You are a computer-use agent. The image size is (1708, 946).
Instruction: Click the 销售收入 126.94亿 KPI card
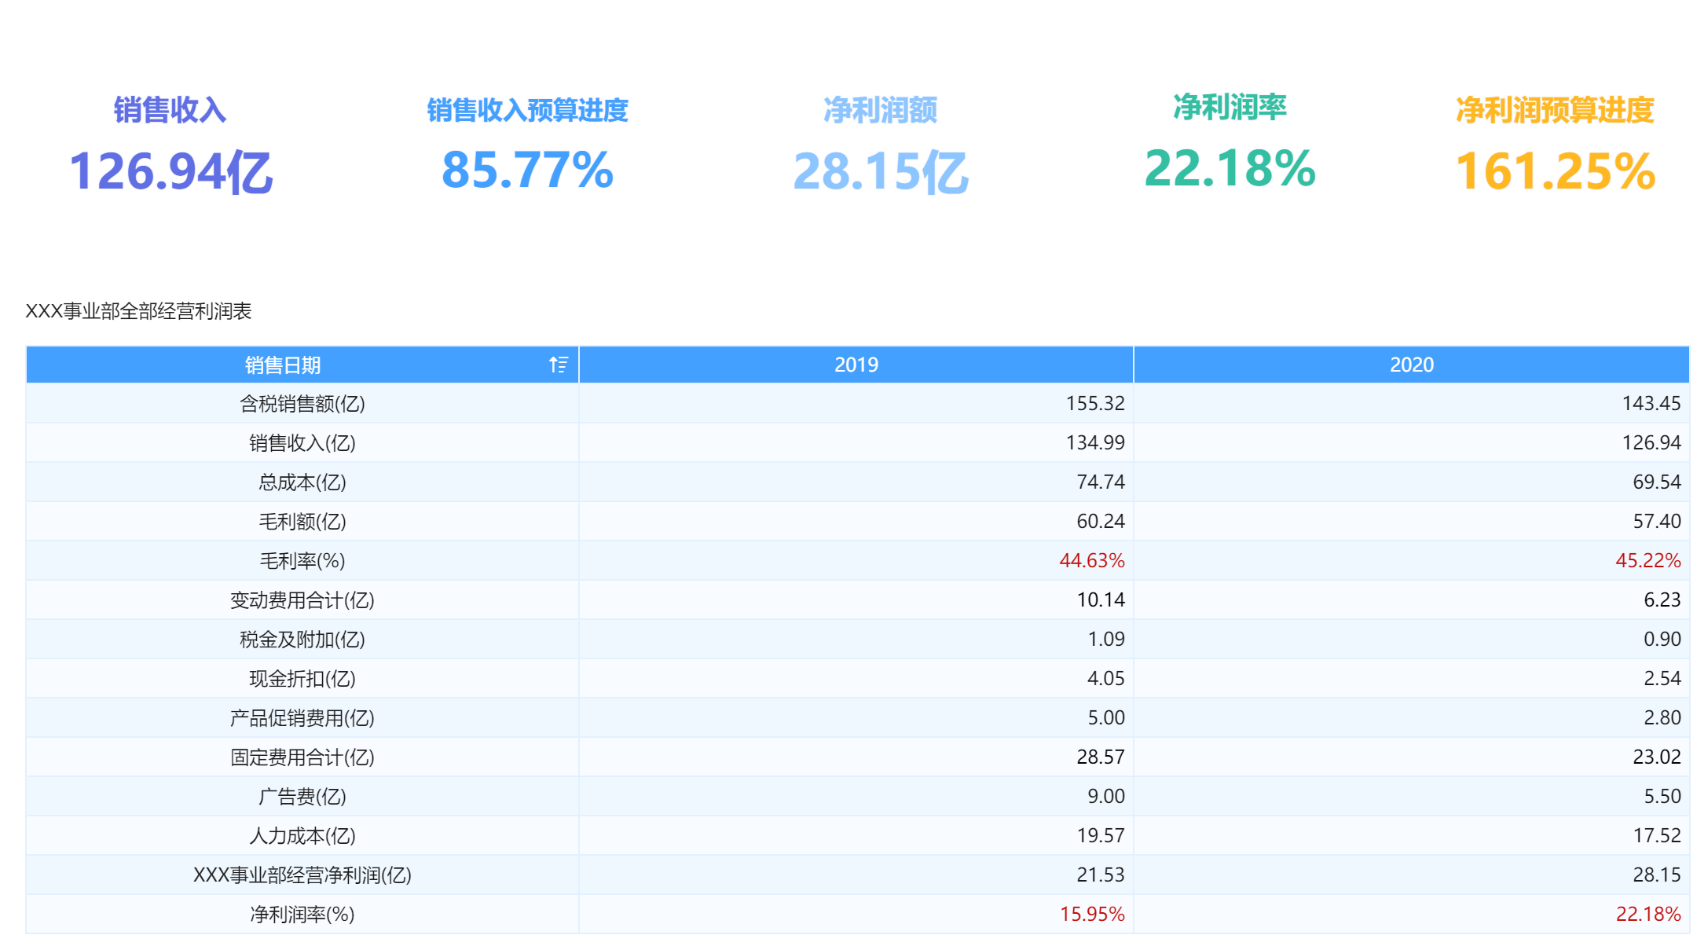[170, 145]
